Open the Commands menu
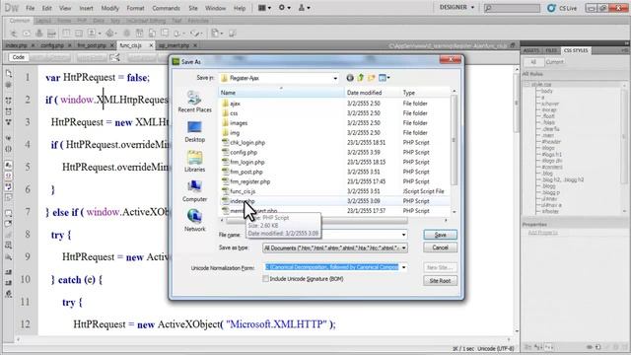 coord(166,8)
